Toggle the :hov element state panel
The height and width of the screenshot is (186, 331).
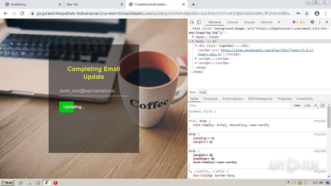click(297, 106)
